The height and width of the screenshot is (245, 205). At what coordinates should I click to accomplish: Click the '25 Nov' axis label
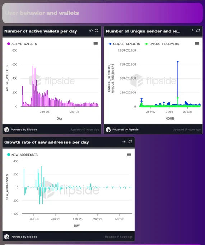point(151,112)
